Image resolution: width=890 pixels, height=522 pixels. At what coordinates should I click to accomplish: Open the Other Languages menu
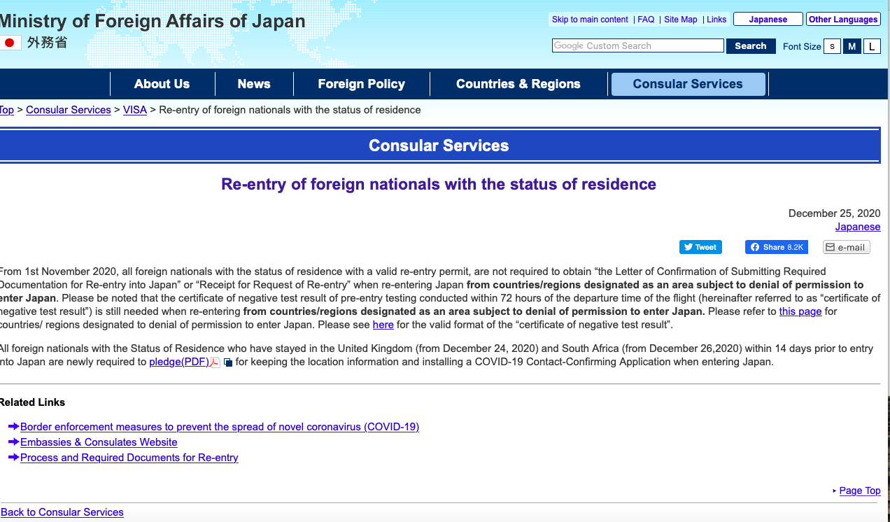tap(842, 20)
